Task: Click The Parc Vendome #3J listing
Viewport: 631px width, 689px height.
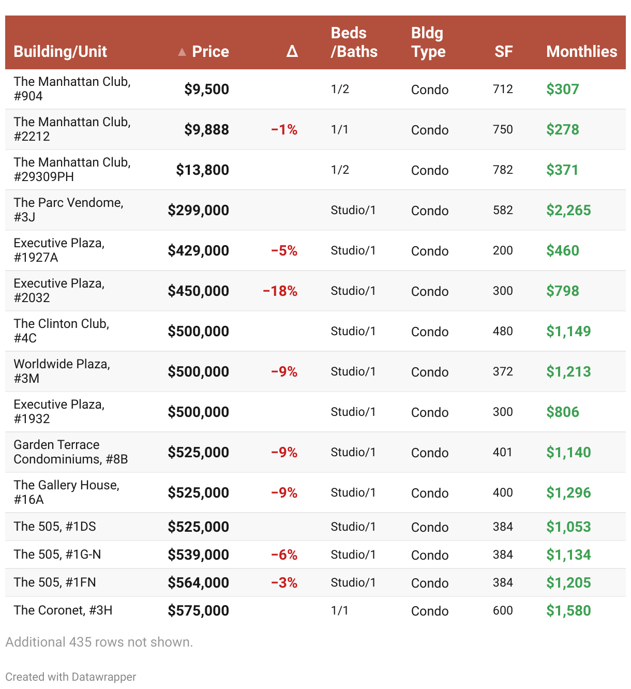Action: [x=68, y=210]
